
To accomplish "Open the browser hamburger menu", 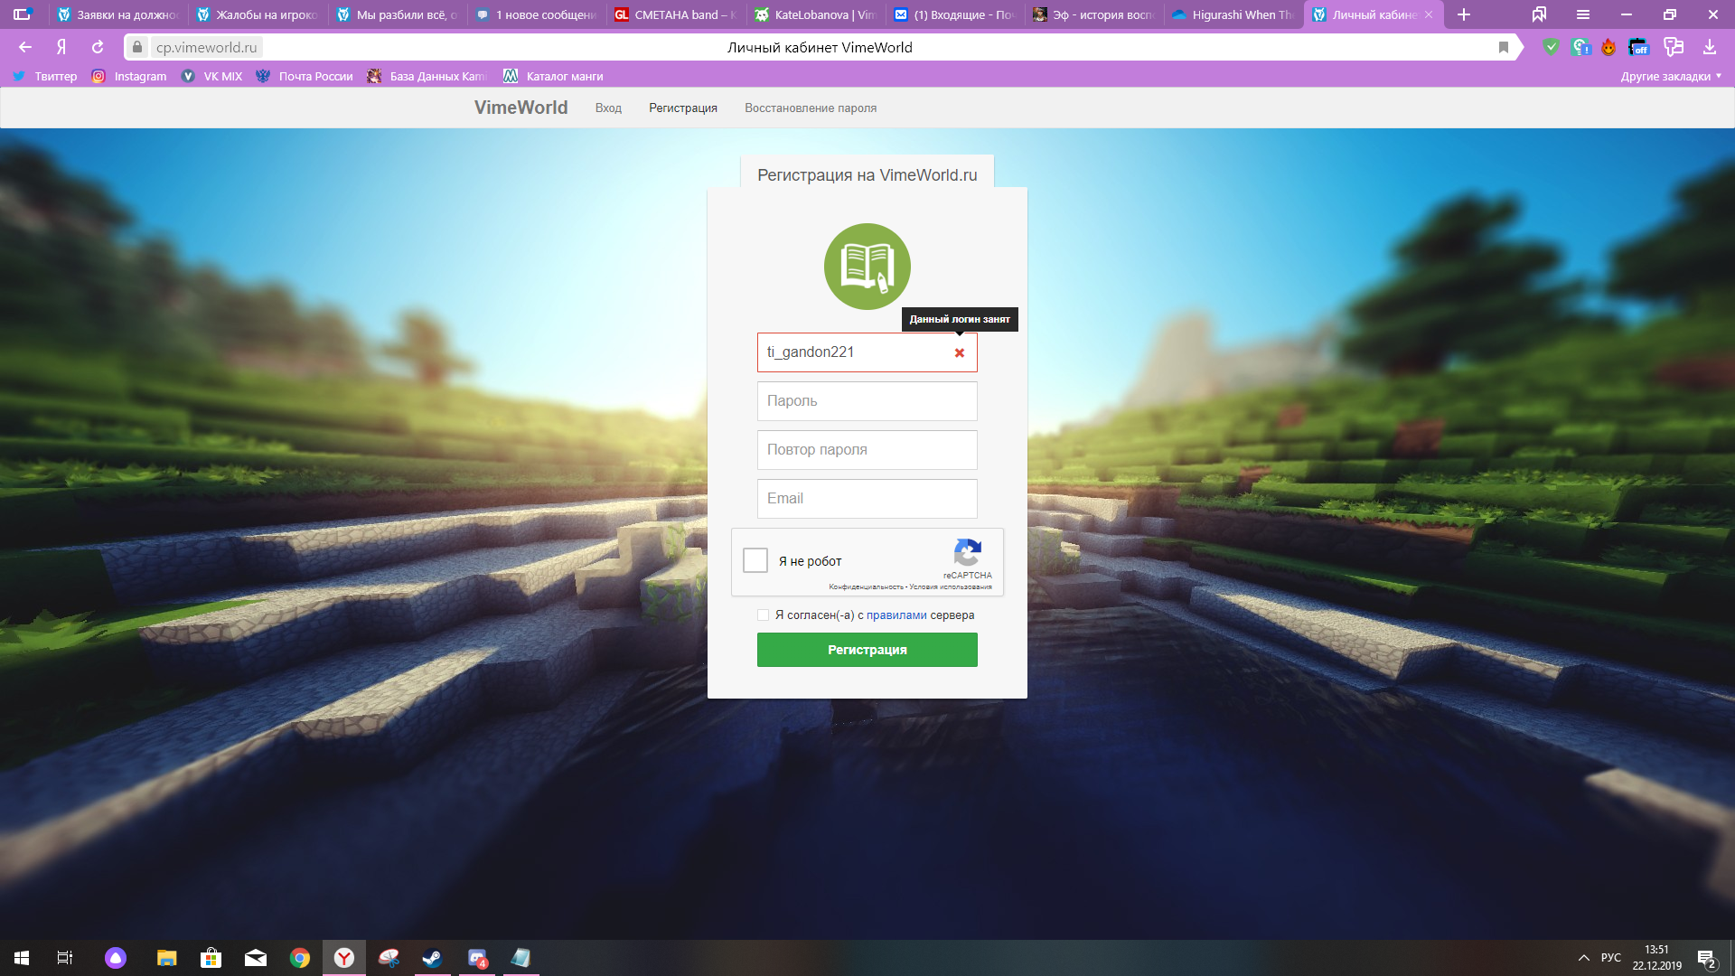I will click(x=1583, y=14).
